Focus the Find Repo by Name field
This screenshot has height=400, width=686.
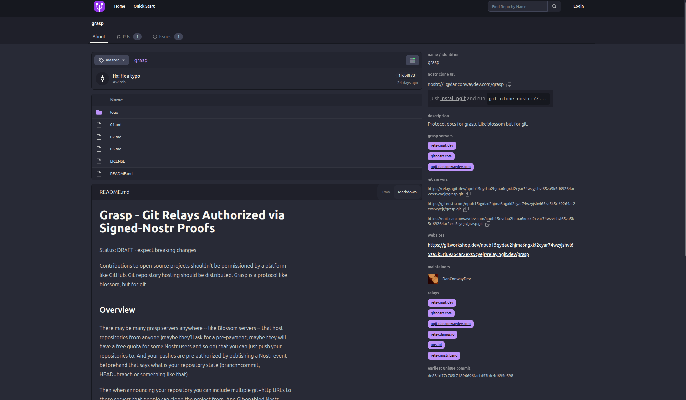click(x=518, y=6)
